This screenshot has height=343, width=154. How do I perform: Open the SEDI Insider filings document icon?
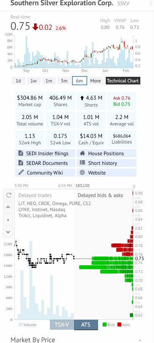coord(21,153)
